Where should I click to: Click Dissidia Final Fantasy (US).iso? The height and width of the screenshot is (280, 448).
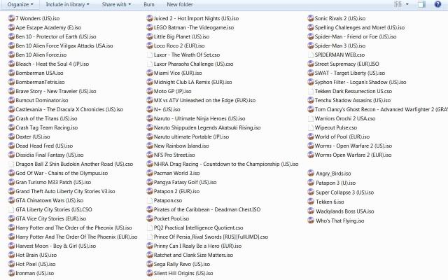(x=50, y=155)
